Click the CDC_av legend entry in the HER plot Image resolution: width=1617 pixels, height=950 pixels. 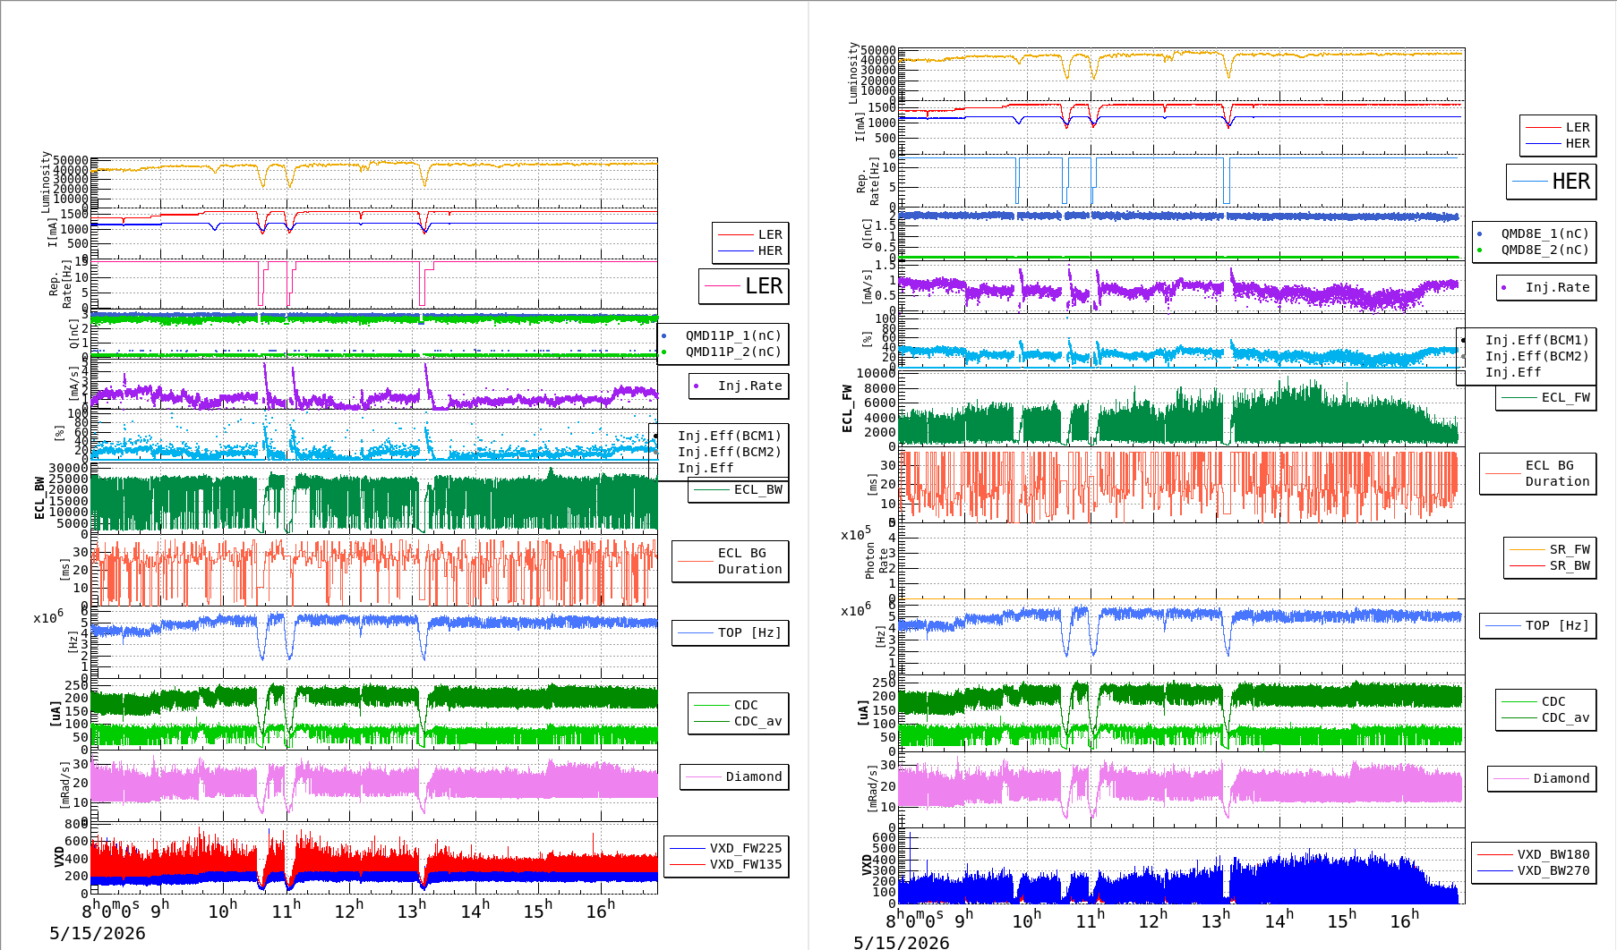point(1546,717)
